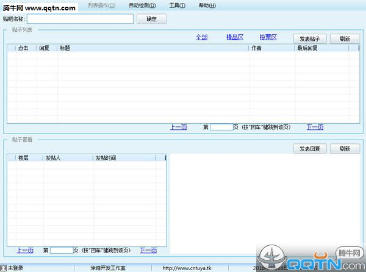Click 涂鸦开发工作室 in status bar

point(108,268)
